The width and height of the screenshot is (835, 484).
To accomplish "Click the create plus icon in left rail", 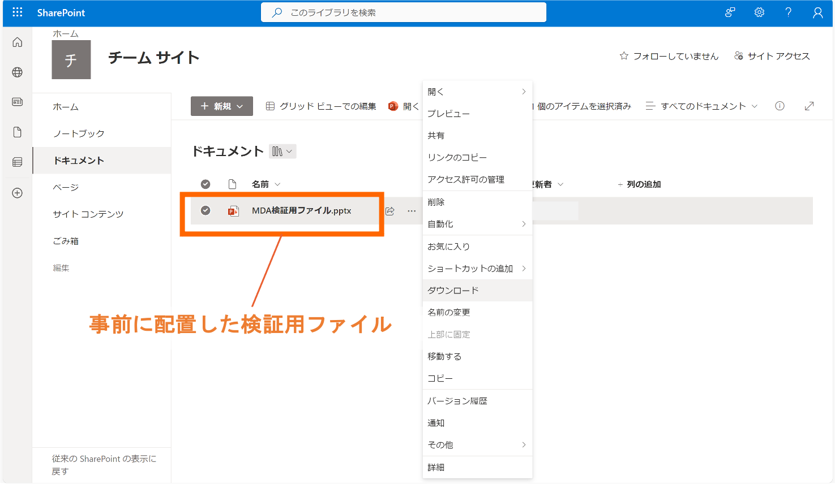I will 18,193.
